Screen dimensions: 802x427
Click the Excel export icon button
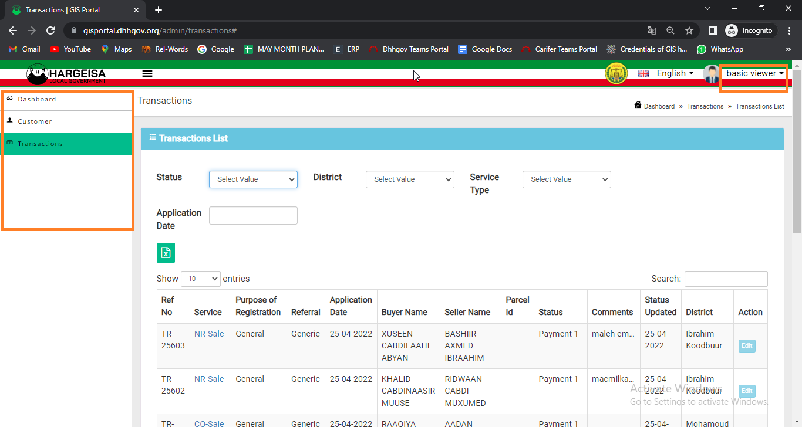click(166, 253)
